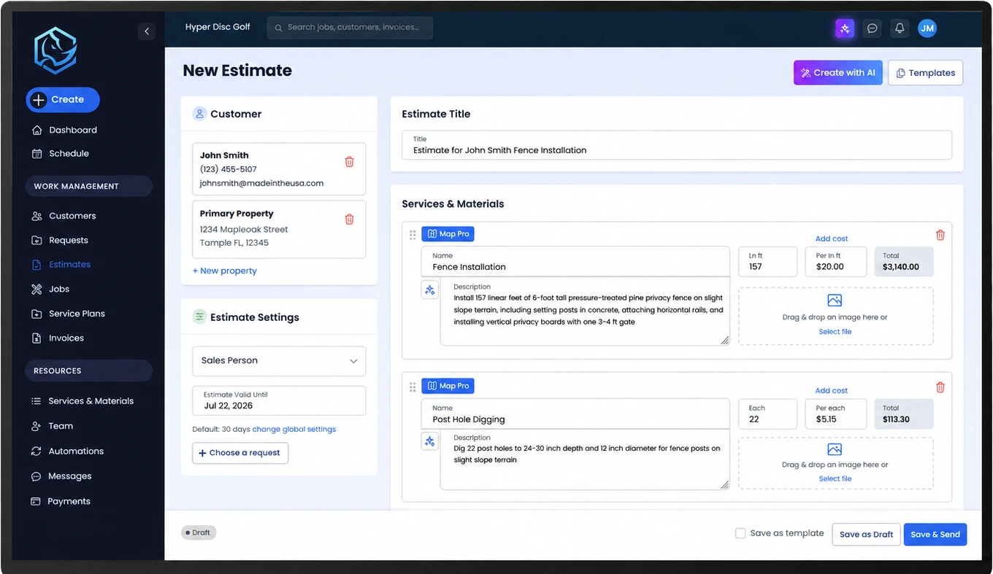993x574 pixels.
Task: Click drag handle of Post Hole Digging item
Action: [413, 387]
